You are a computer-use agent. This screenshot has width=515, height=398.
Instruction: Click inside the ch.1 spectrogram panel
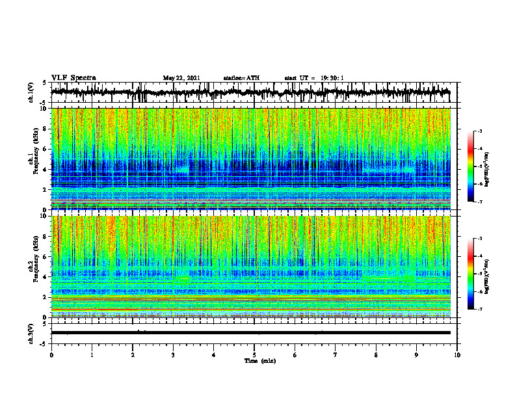tap(250, 159)
